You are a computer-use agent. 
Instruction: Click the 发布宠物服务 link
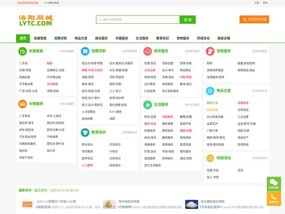pyautogui.click(x=259, y=51)
